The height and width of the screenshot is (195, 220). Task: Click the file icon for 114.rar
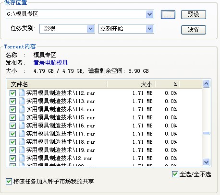coord(22,109)
